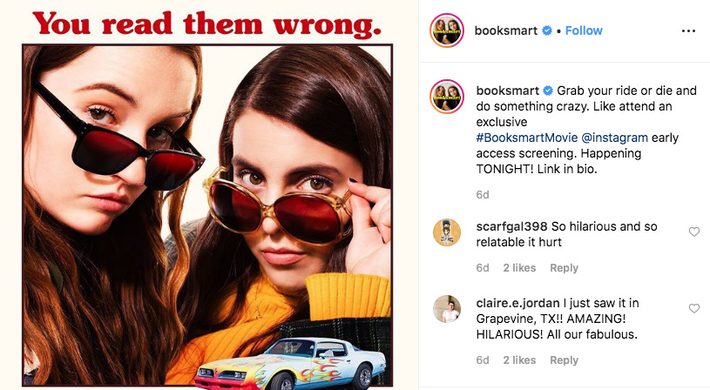The height and width of the screenshot is (390, 710).
Task: Click the booksmart profile picture in header
Action: 446,30
